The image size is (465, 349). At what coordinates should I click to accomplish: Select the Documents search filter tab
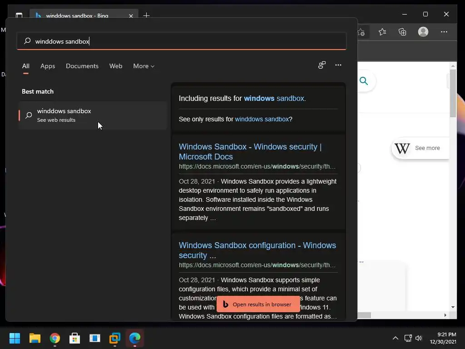[82, 66]
